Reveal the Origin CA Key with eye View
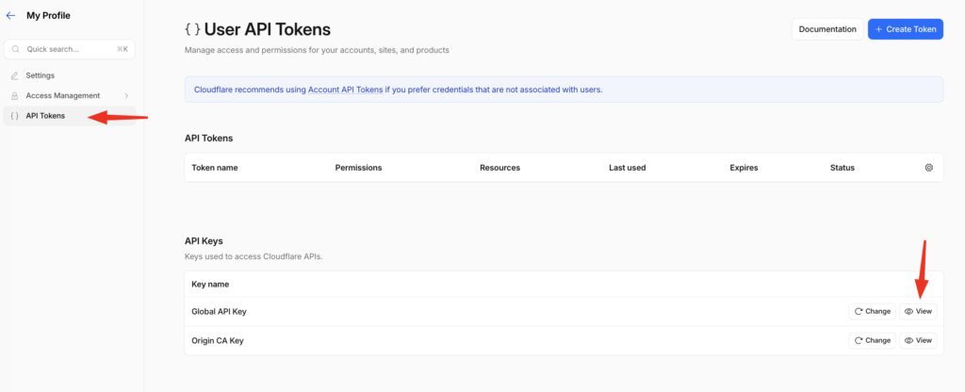Viewport: 965px width, 392px height. point(918,341)
